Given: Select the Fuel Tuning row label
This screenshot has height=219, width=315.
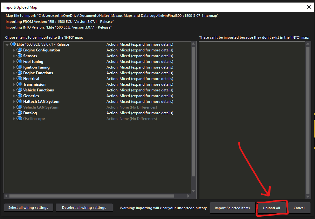Looking at the screenshot, I should coord(33,62).
